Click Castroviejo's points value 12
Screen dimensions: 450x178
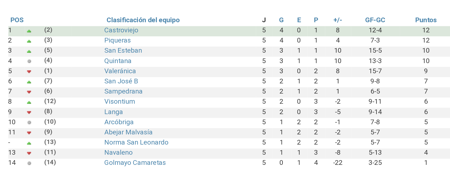pos(426,30)
